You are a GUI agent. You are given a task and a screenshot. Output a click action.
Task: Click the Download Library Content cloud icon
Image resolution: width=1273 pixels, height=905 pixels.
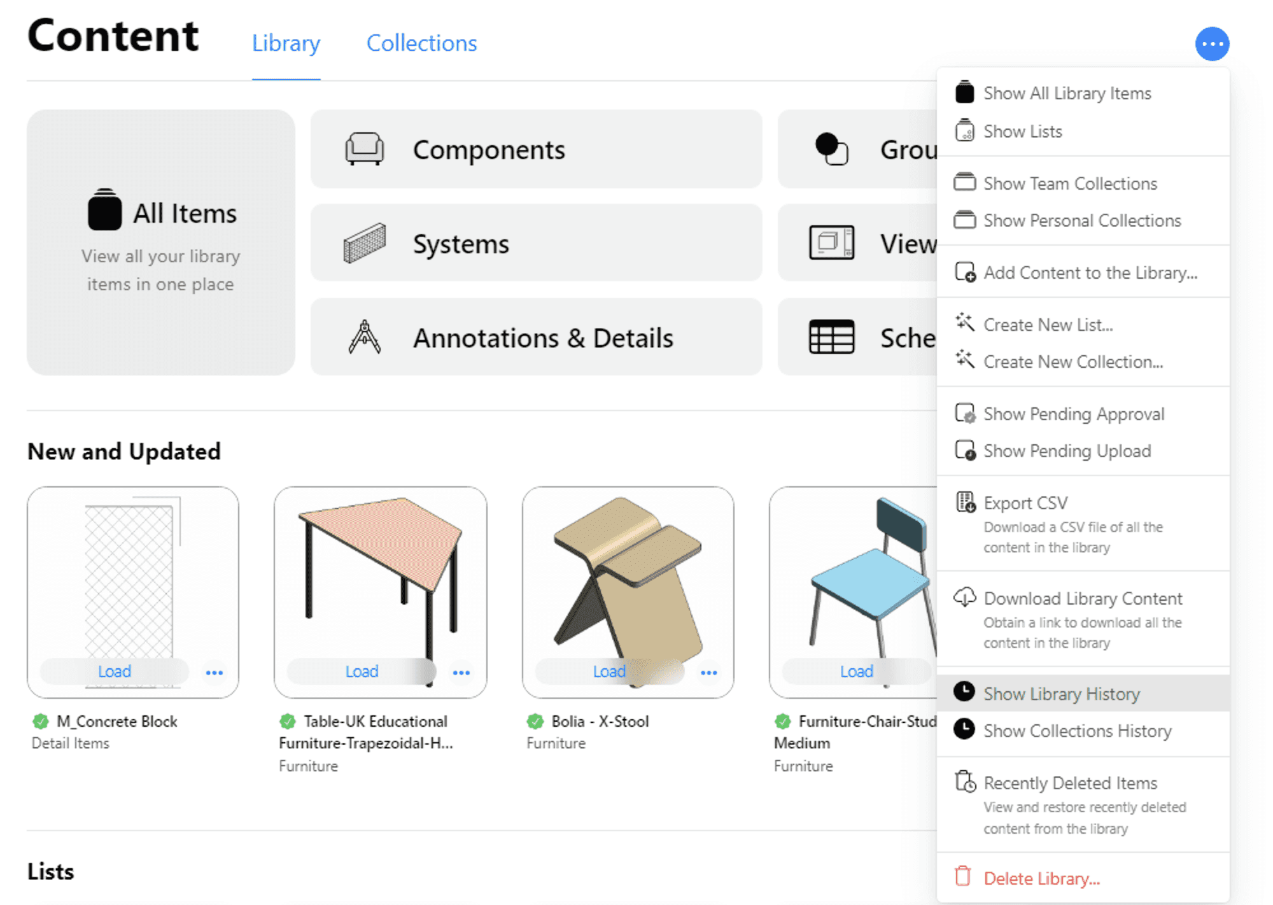tap(964, 597)
